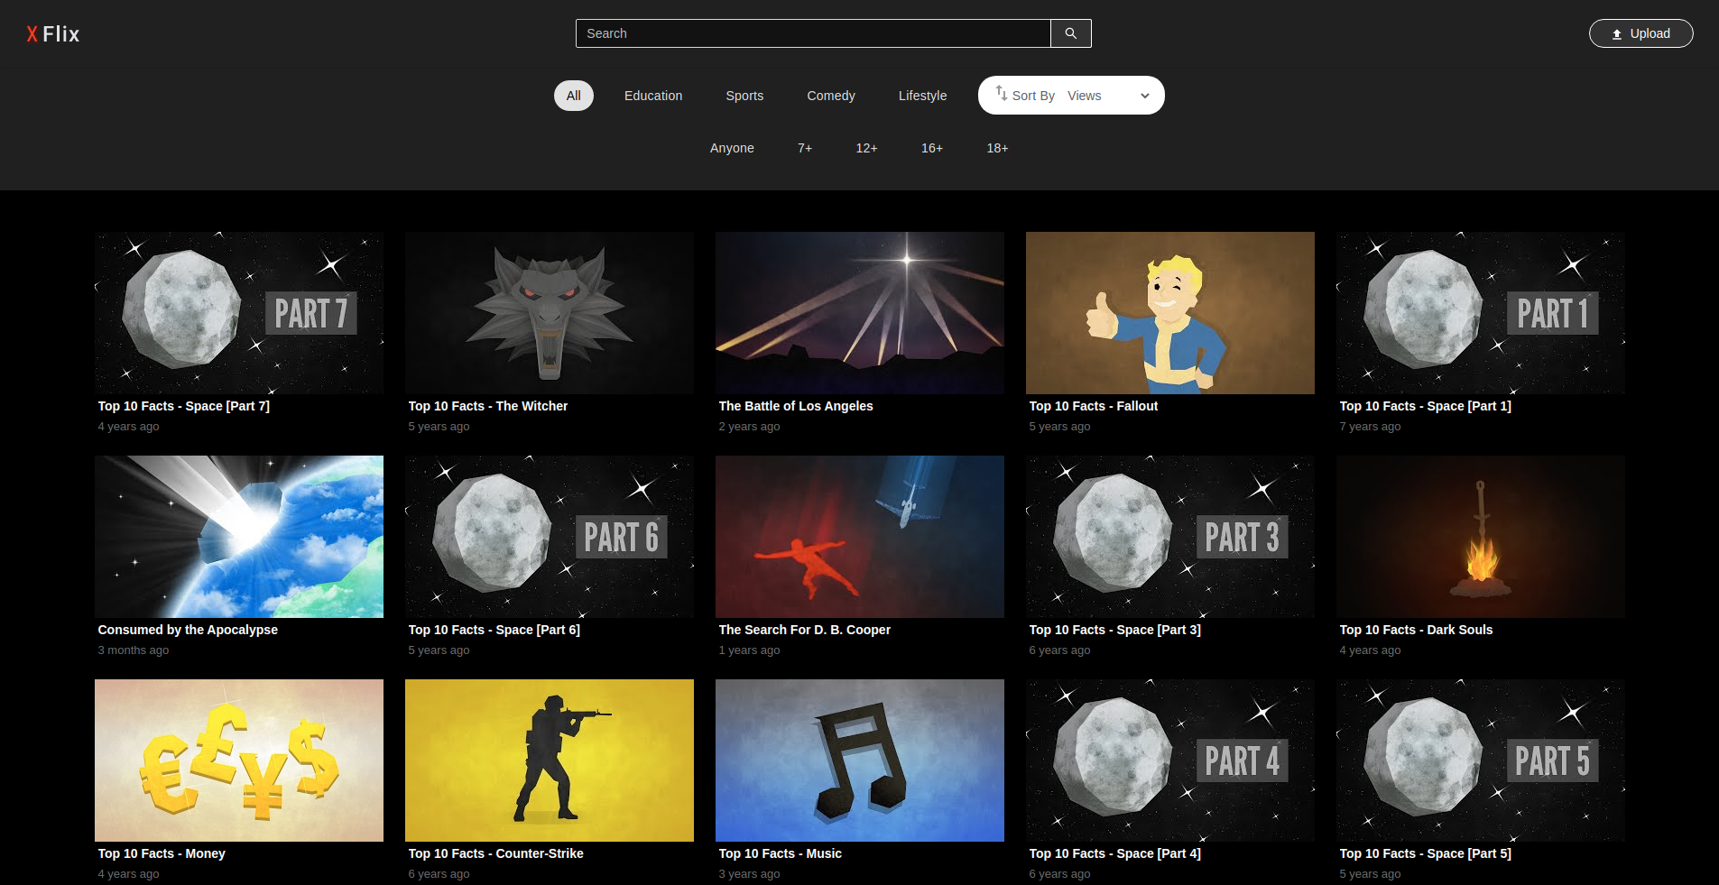1719x885 pixels.
Task: Open The Battle of Los Angeles title link
Action: [x=795, y=406]
